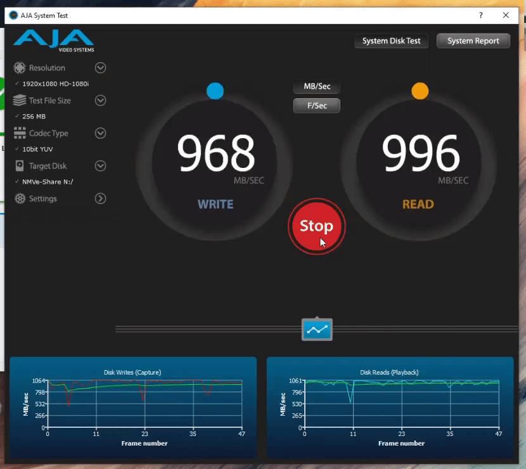Click the AJA System Test title bar icon

coord(13,15)
